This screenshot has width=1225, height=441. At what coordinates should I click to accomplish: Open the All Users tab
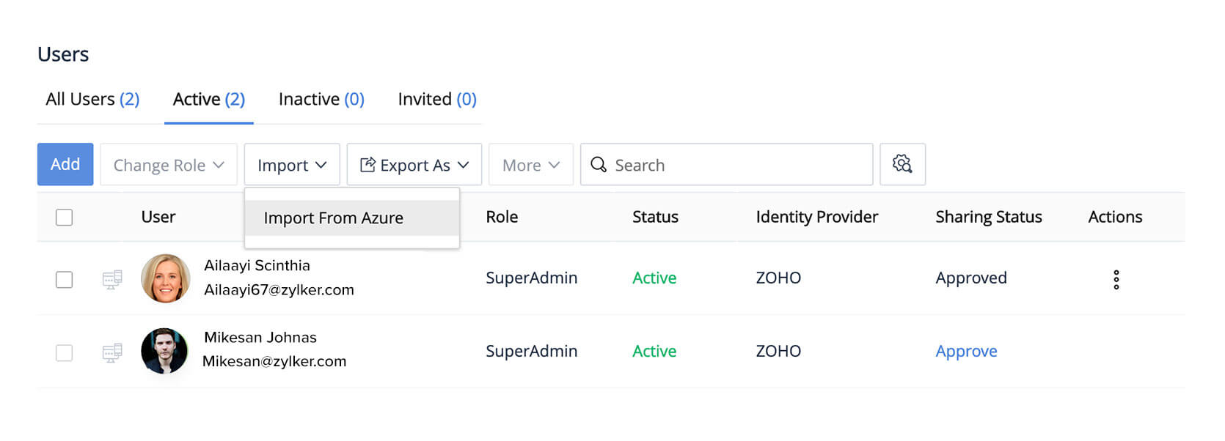pyautogui.click(x=92, y=100)
